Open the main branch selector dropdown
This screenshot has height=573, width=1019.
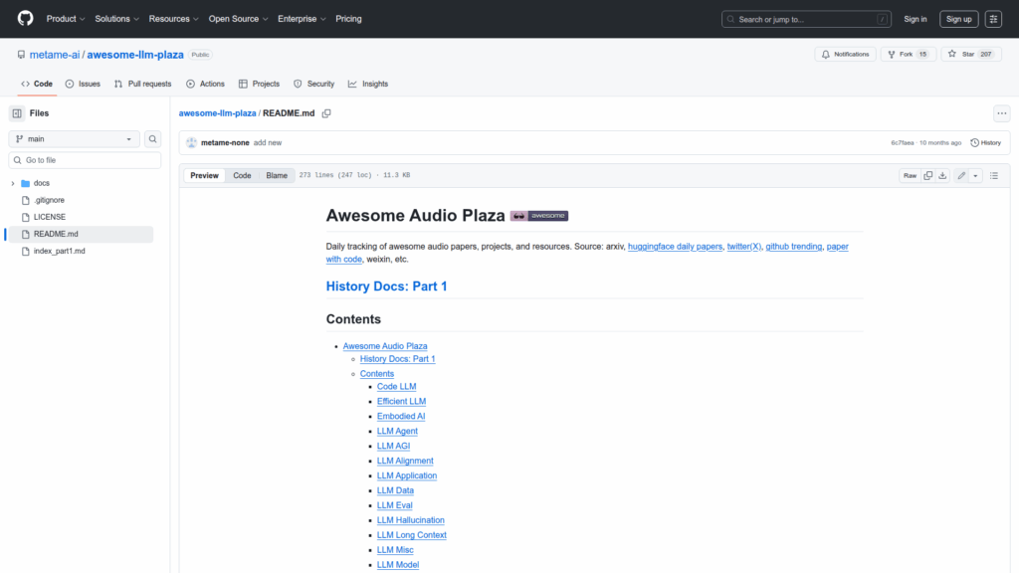pyautogui.click(x=74, y=139)
